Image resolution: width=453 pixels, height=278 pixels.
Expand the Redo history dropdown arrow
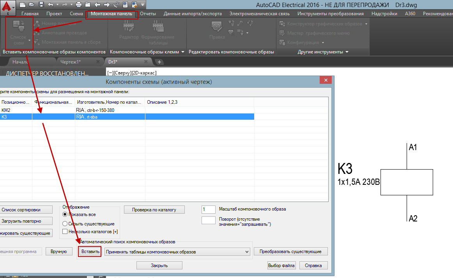(71, 5)
